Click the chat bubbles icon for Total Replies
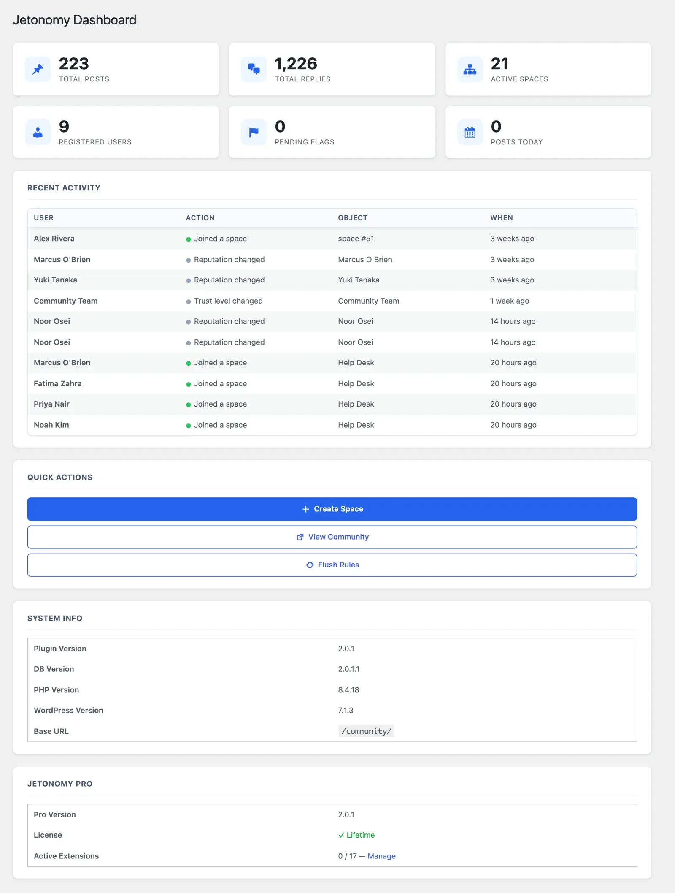Viewport: 675px width, 893px height. [254, 69]
